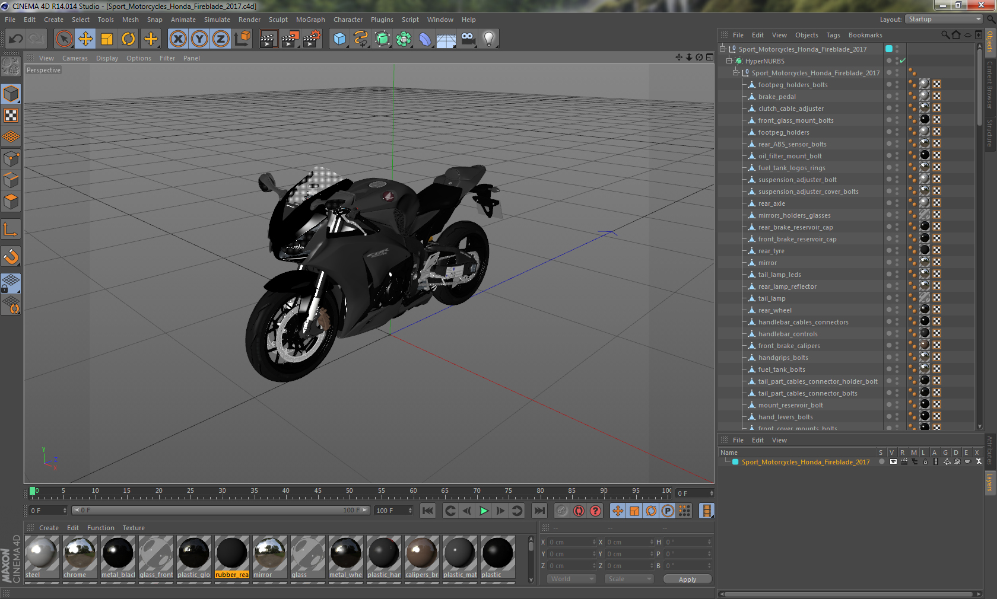The width and height of the screenshot is (997, 599).
Task: Toggle visibility dot for rear_tyre
Action: point(889,250)
